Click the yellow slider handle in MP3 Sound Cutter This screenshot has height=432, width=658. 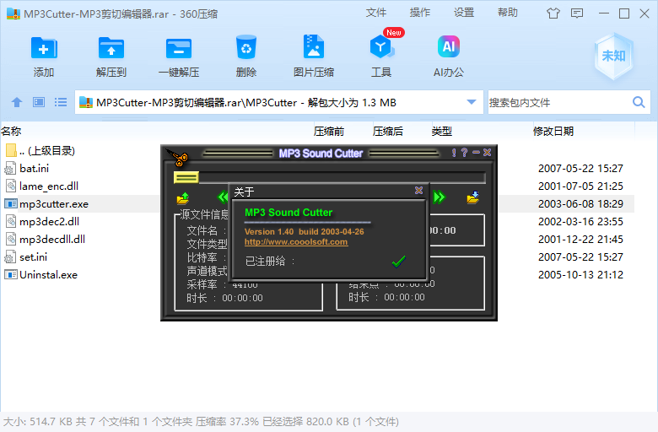(x=186, y=177)
